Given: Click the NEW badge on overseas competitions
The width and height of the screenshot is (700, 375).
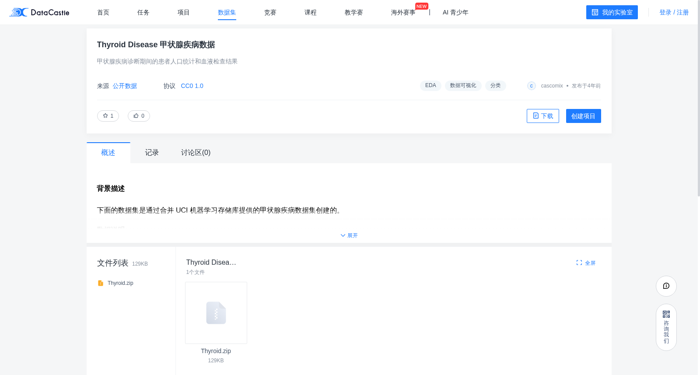Looking at the screenshot, I should pos(422,6).
